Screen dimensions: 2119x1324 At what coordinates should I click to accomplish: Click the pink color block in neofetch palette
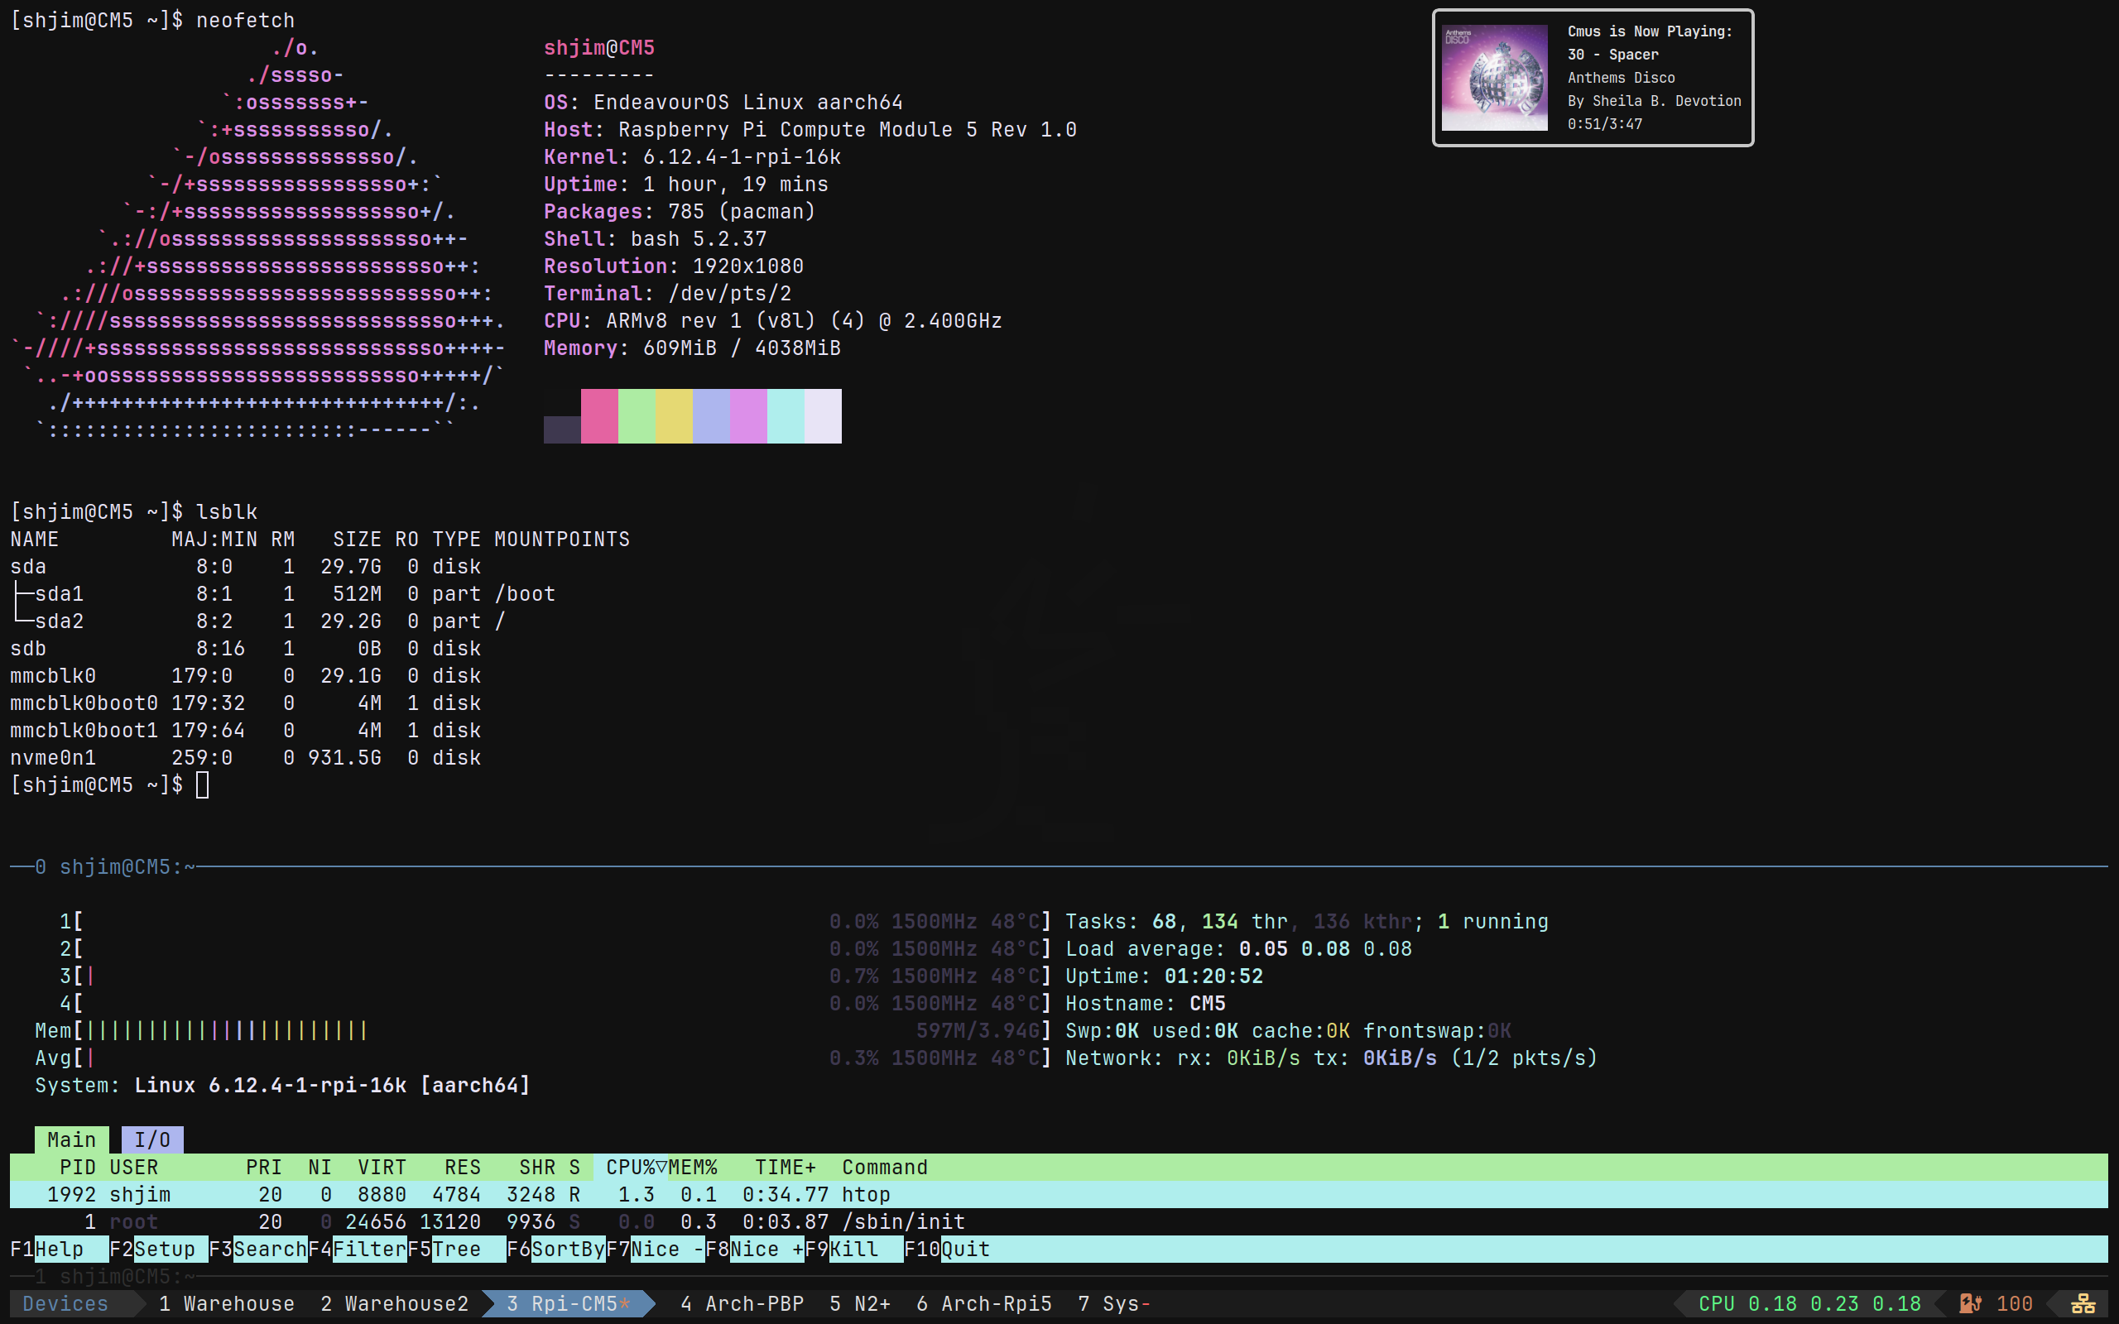tap(599, 416)
